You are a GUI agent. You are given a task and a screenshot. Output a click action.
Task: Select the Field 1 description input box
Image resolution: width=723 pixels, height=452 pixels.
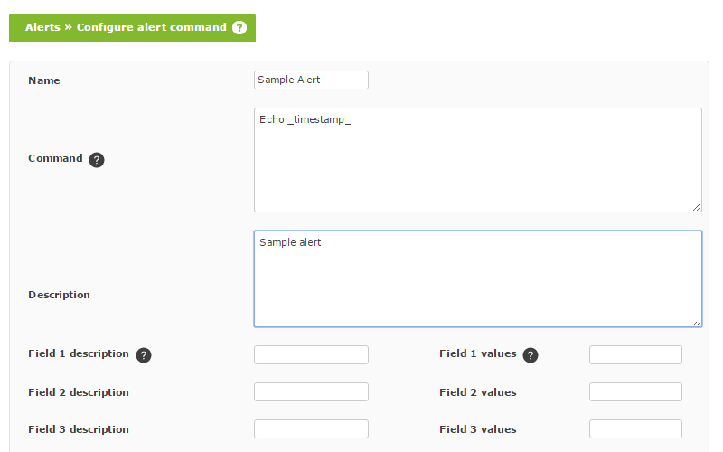(311, 354)
